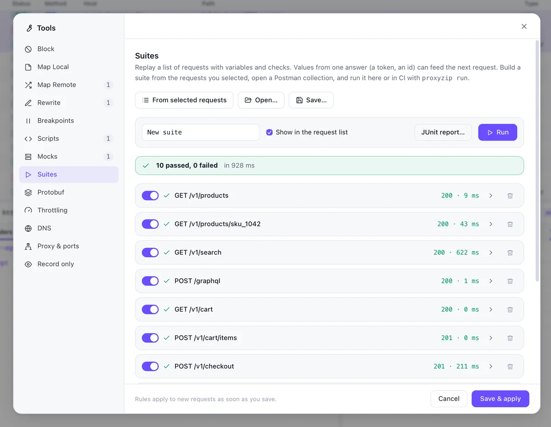Click the Open... button
The image size is (551, 427).
(261, 100)
